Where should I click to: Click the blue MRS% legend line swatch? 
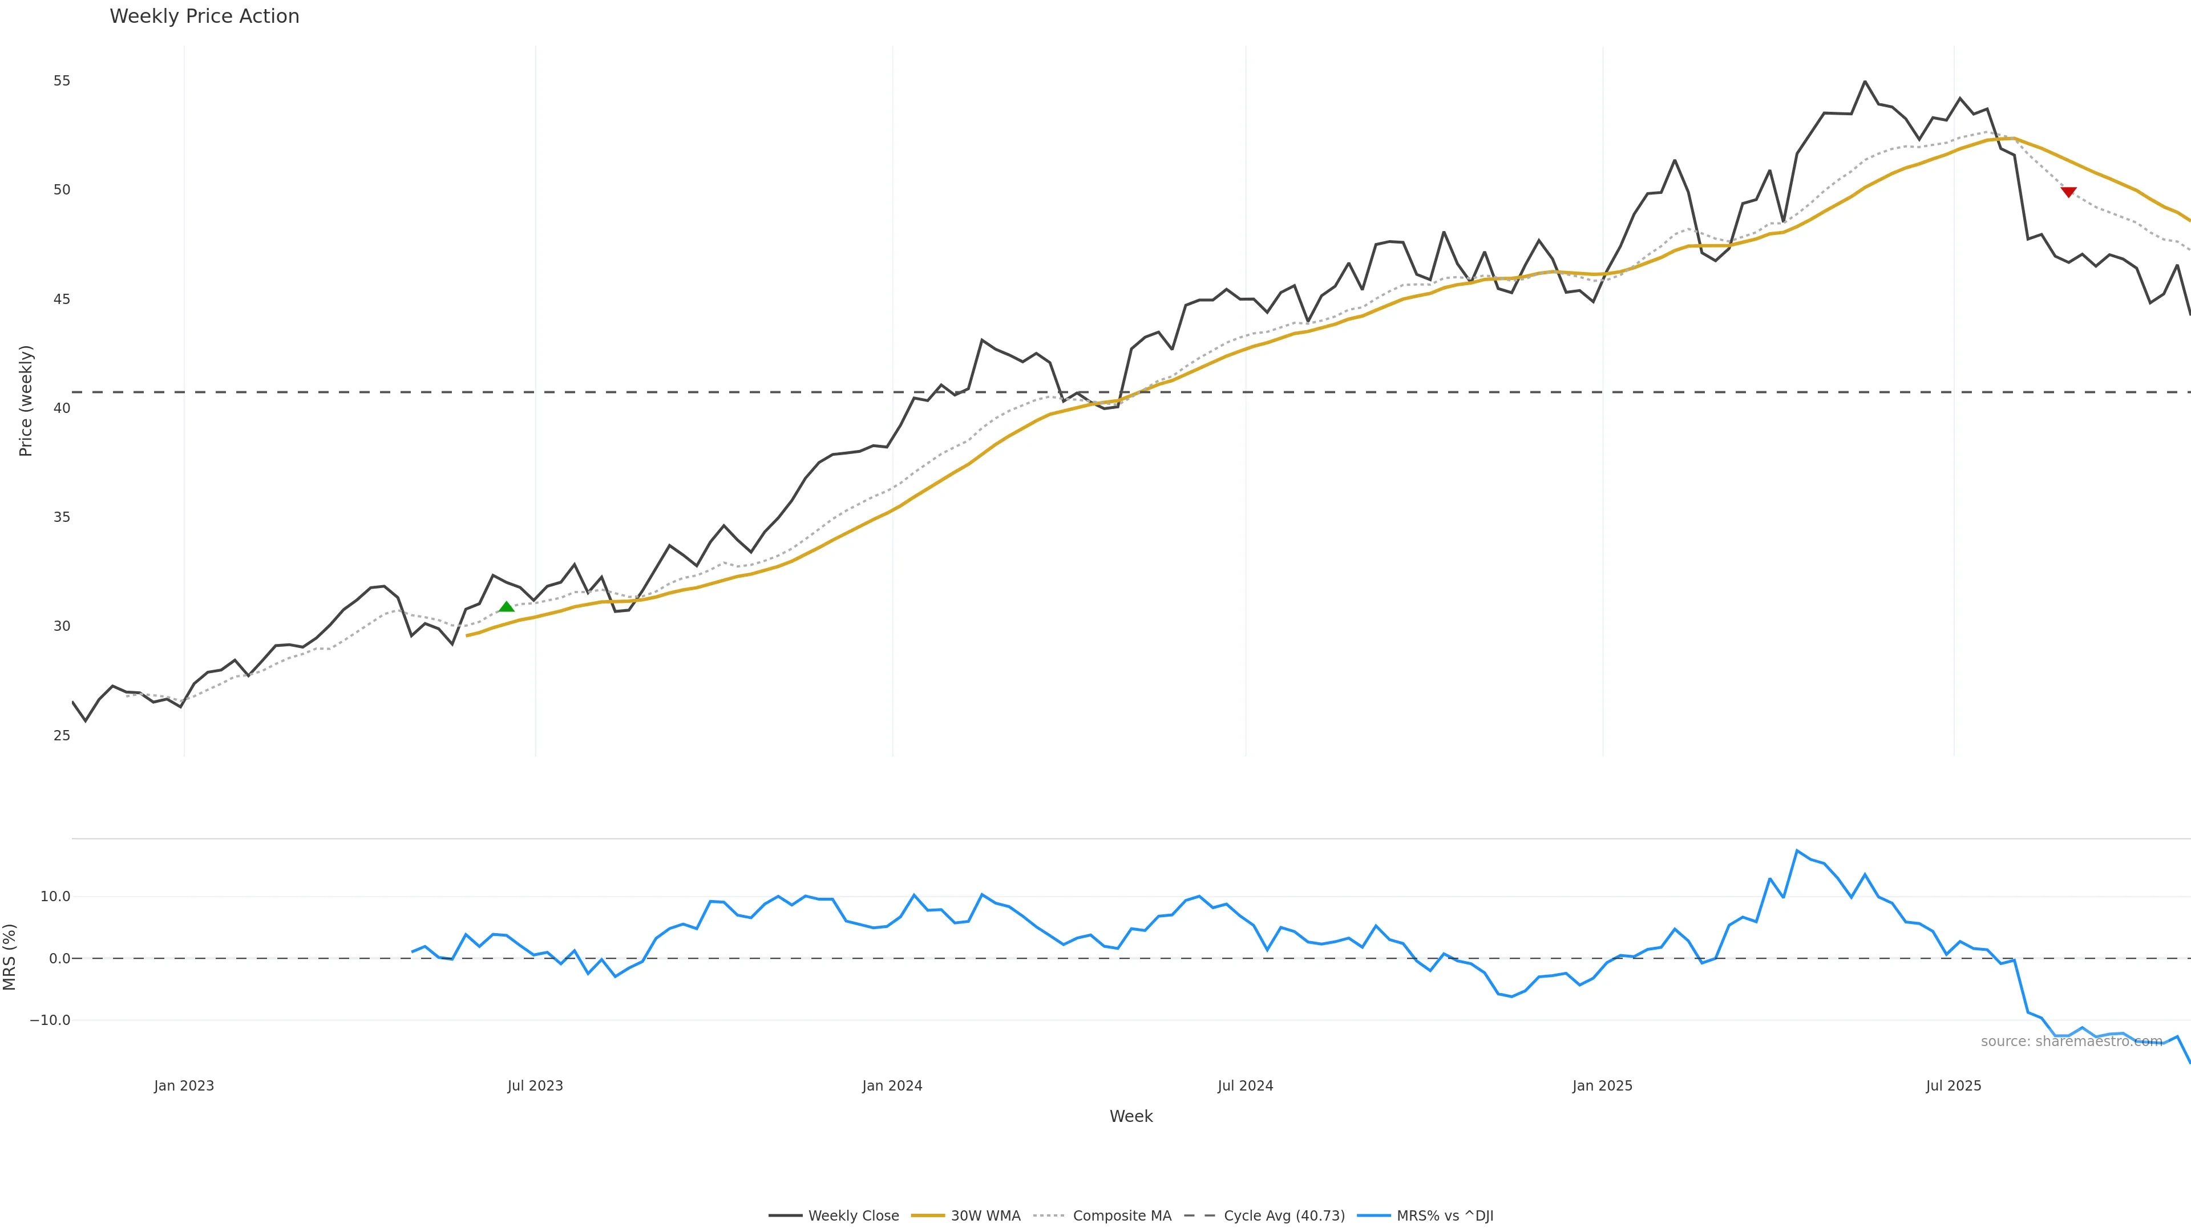point(1373,1216)
